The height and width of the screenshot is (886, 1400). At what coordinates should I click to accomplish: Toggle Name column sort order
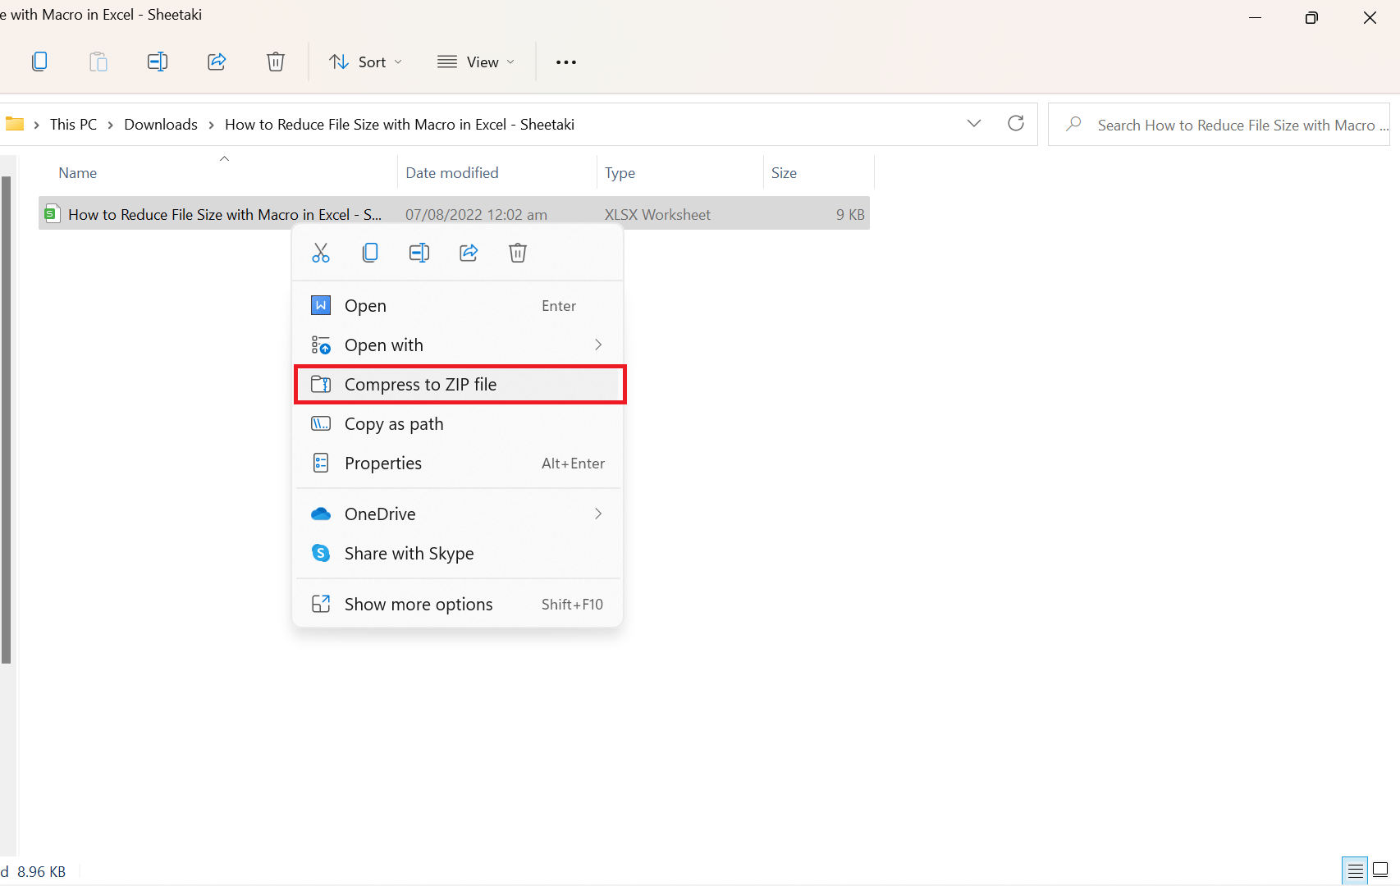[x=77, y=172]
